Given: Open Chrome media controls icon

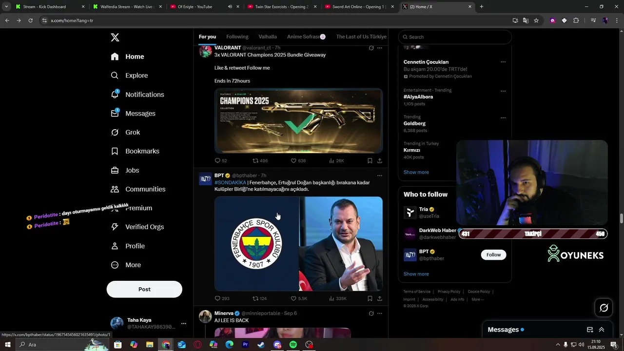Looking at the screenshot, I should (x=593, y=20).
